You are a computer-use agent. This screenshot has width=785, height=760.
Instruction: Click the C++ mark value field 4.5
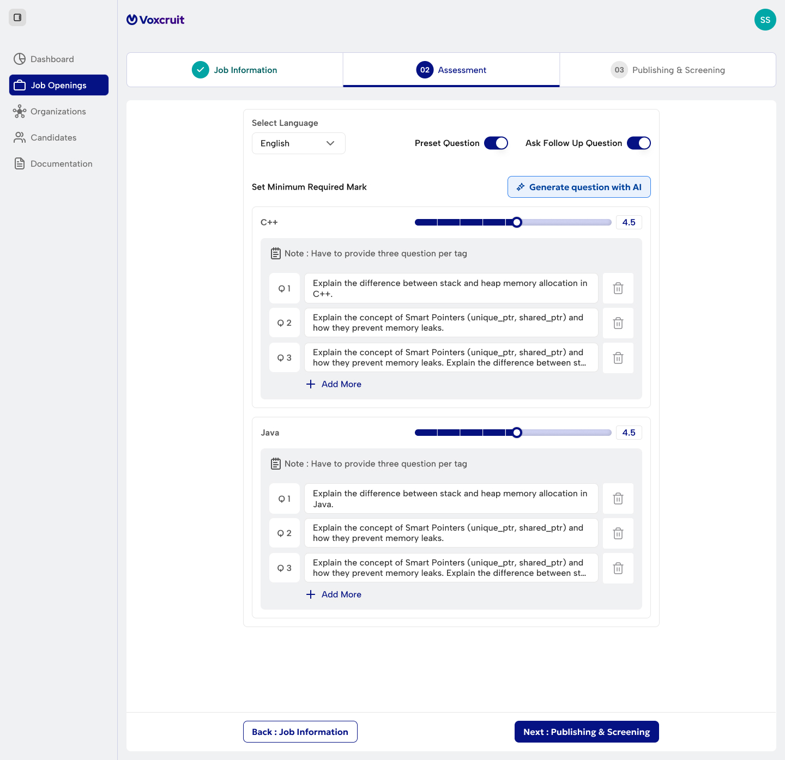point(629,222)
